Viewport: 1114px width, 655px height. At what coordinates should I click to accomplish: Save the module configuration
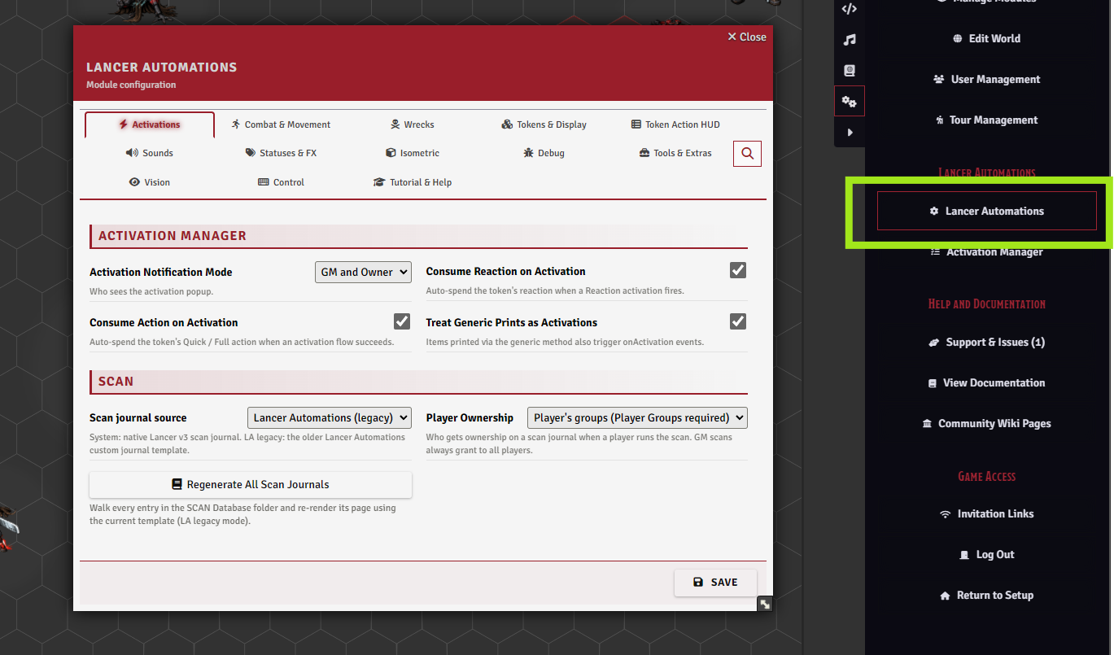click(715, 582)
